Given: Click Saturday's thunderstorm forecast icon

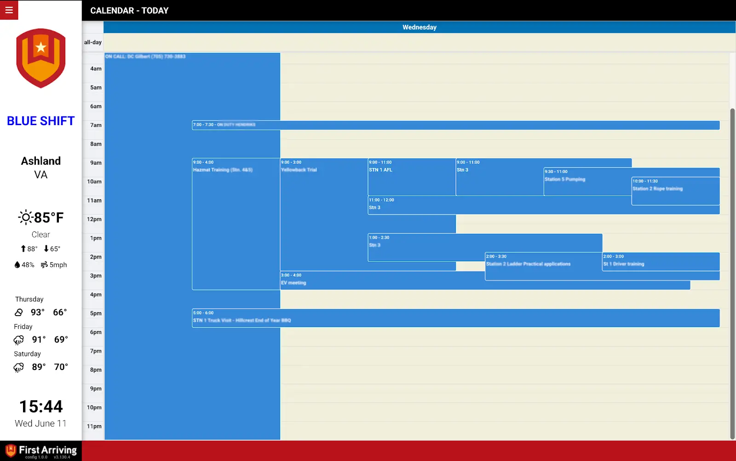Looking at the screenshot, I should [19, 367].
